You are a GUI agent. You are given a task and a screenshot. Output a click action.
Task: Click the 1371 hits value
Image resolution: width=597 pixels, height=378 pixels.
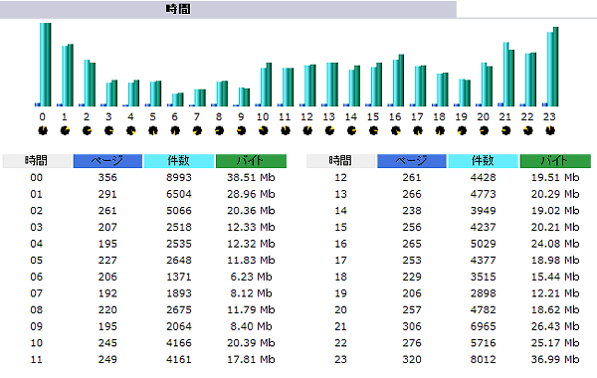pos(179,277)
